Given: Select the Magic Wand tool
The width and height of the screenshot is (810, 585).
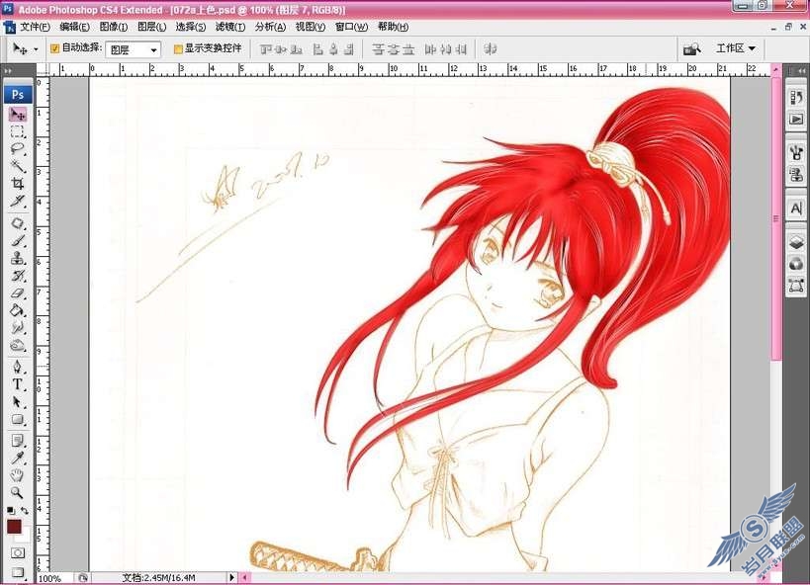Looking at the screenshot, I should tap(18, 166).
